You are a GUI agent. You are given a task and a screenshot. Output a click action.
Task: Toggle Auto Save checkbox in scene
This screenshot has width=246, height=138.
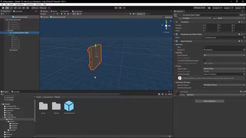coord(164,17)
